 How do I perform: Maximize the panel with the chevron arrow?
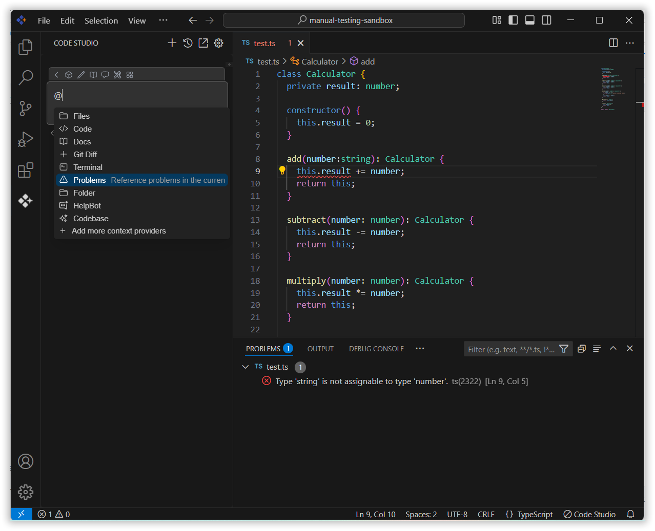pyautogui.click(x=613, y=348)
